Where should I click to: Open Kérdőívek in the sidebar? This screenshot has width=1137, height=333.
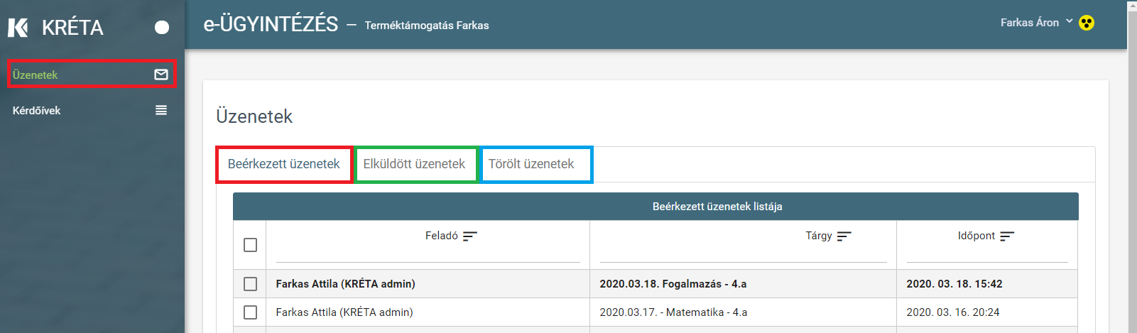[37, 111]
